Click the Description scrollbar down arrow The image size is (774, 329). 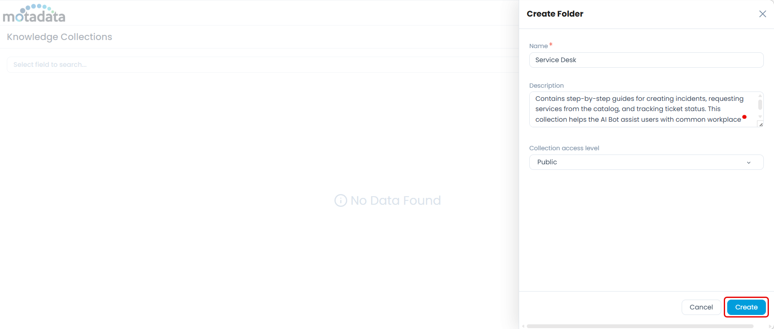pyautogui.click(x=760, y=117)
